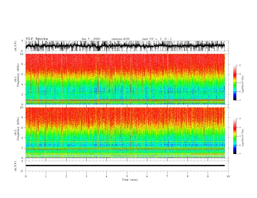Click the "-7" tick on ch.1 colorbar

tap(239, 100)
